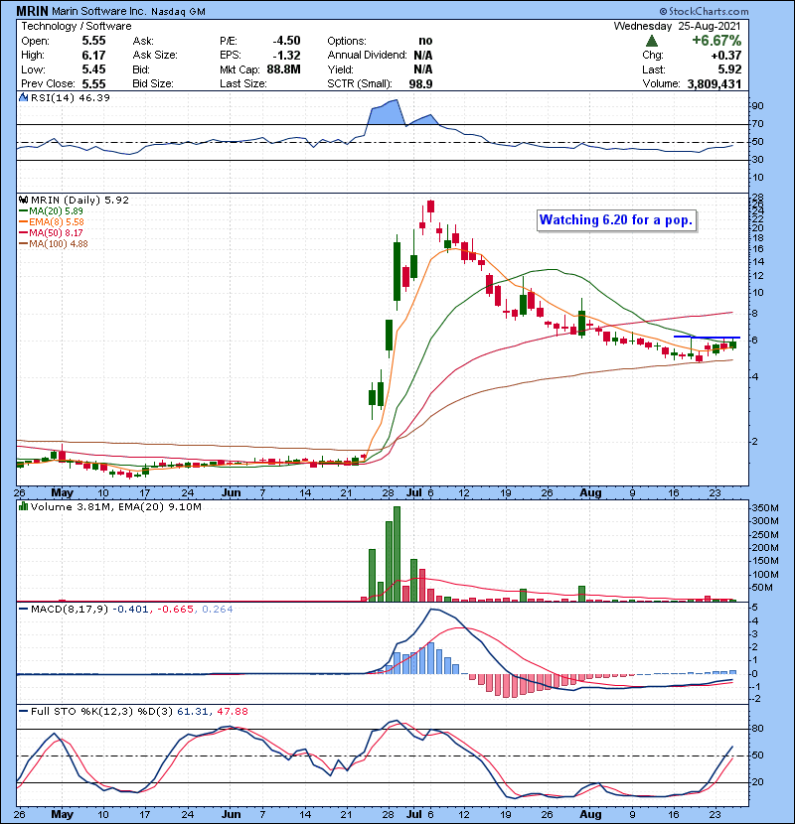Click the Volume value 3,809,431

click(715, 84)
